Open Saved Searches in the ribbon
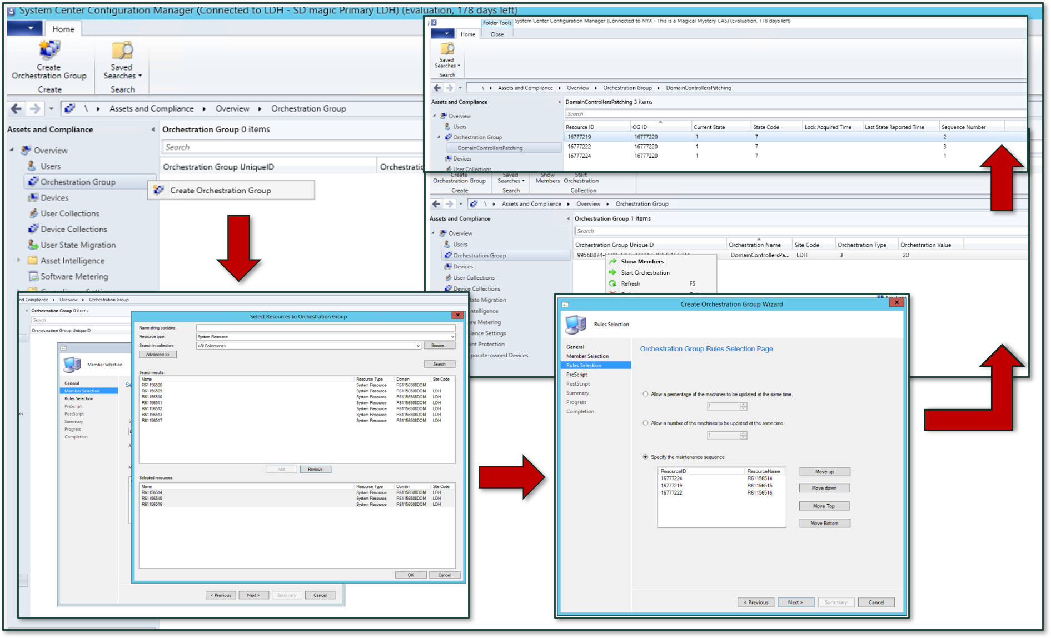Viewport: 1051px width, 638px height. (121, 61)
